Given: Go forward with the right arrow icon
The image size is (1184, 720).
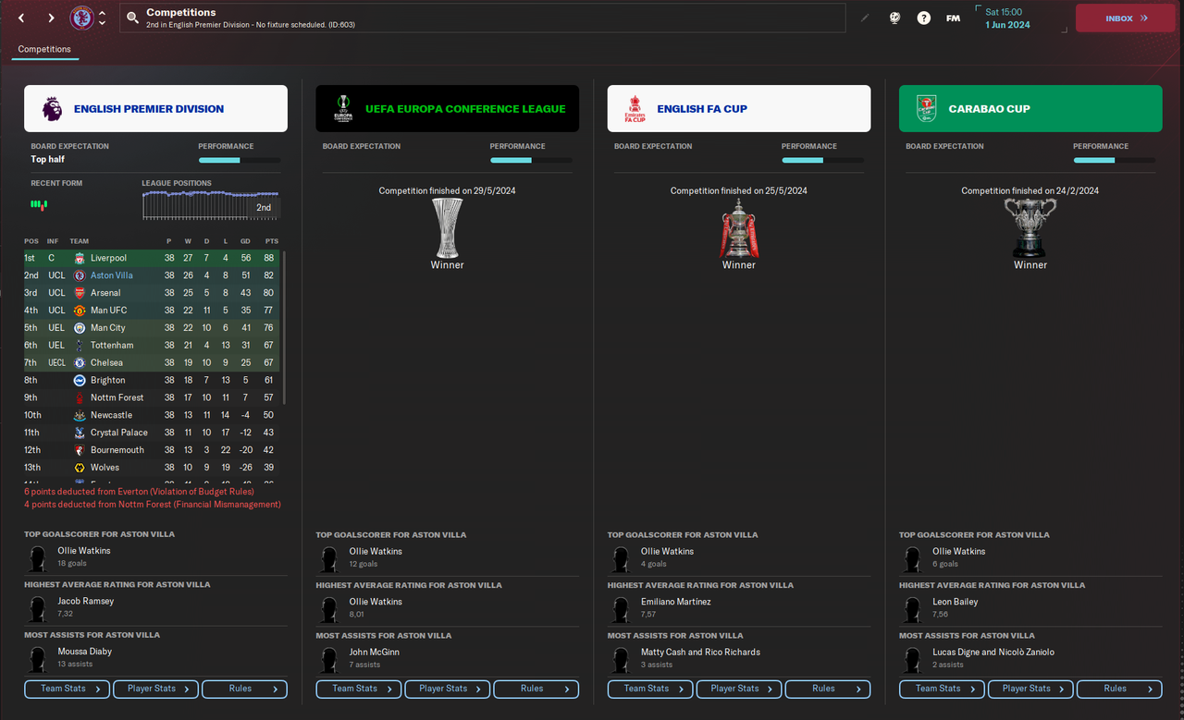Looking at the screenshot, I should click(x=51, y=18).
